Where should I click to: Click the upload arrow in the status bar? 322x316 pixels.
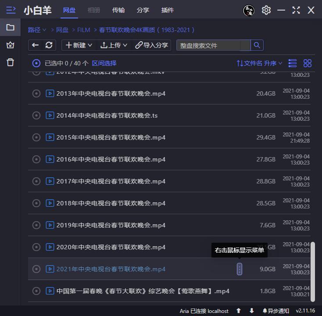click(238, 311)
